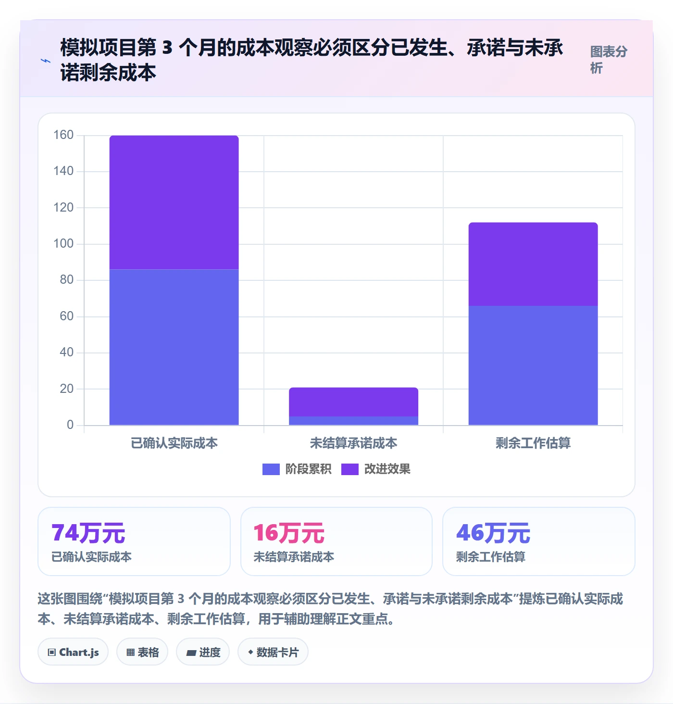The image size is (673, 704).
Task: Open the 46万元 data card
Action: (x=539, y=541)
